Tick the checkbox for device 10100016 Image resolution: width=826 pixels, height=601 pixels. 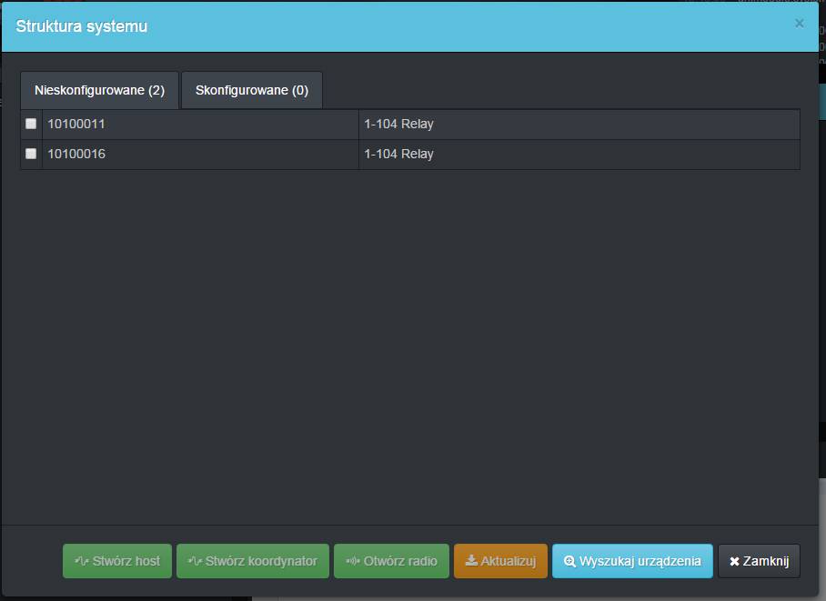(x=31, y=154)
